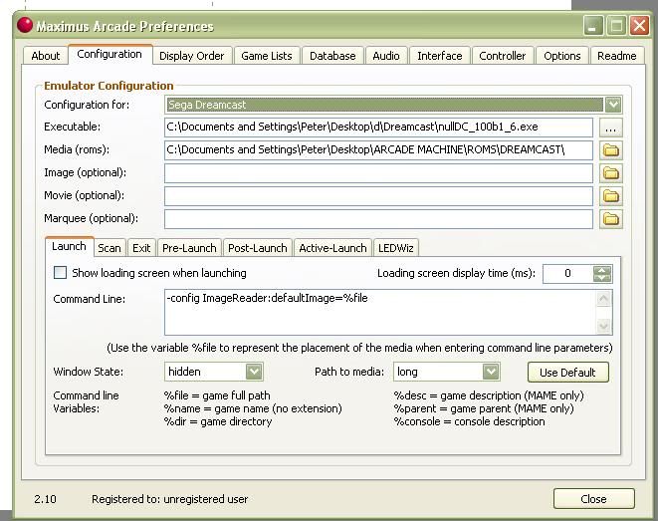Switch to the About tab
Viewport: 658px width, 521px height.
point(46,56)
